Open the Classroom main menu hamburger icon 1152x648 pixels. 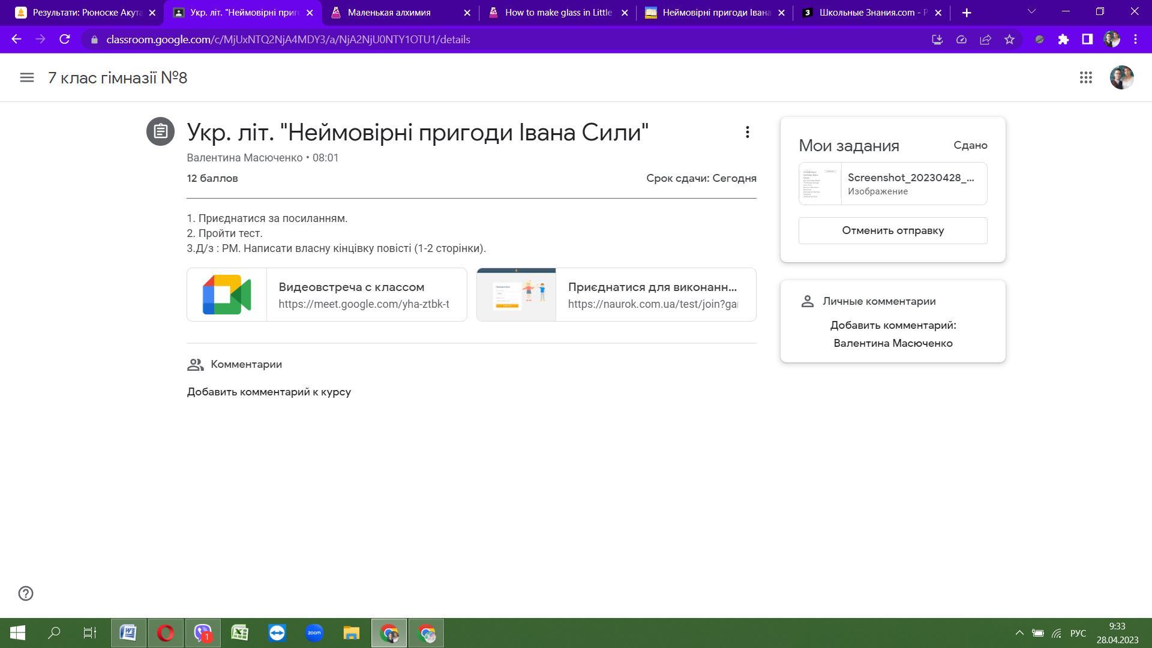click(26, 77)
